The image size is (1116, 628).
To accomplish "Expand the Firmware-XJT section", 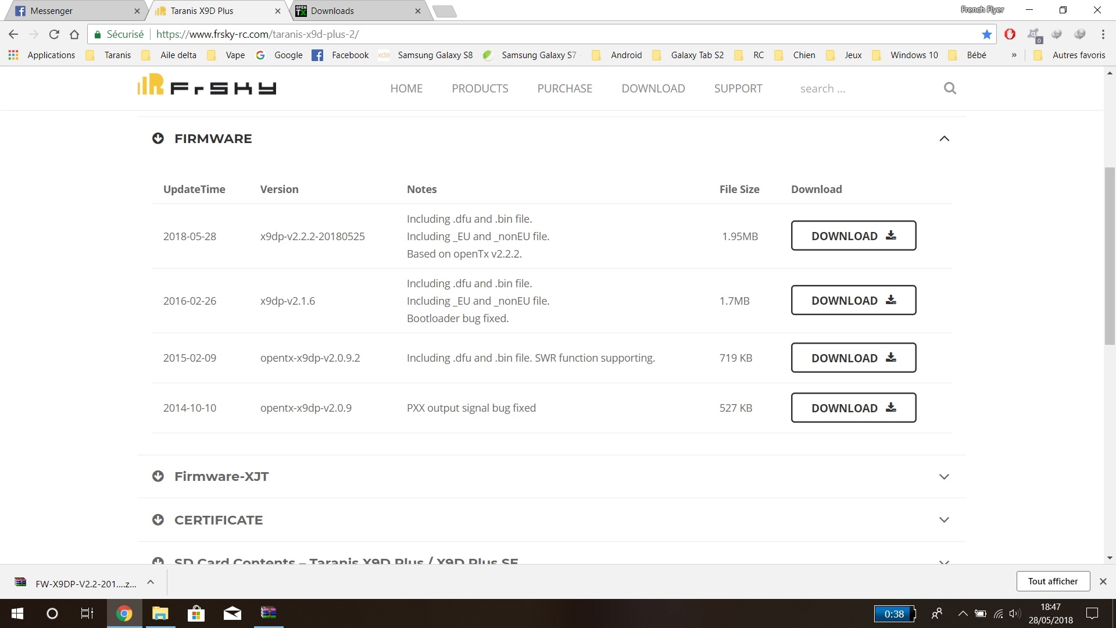I will 944,477.
